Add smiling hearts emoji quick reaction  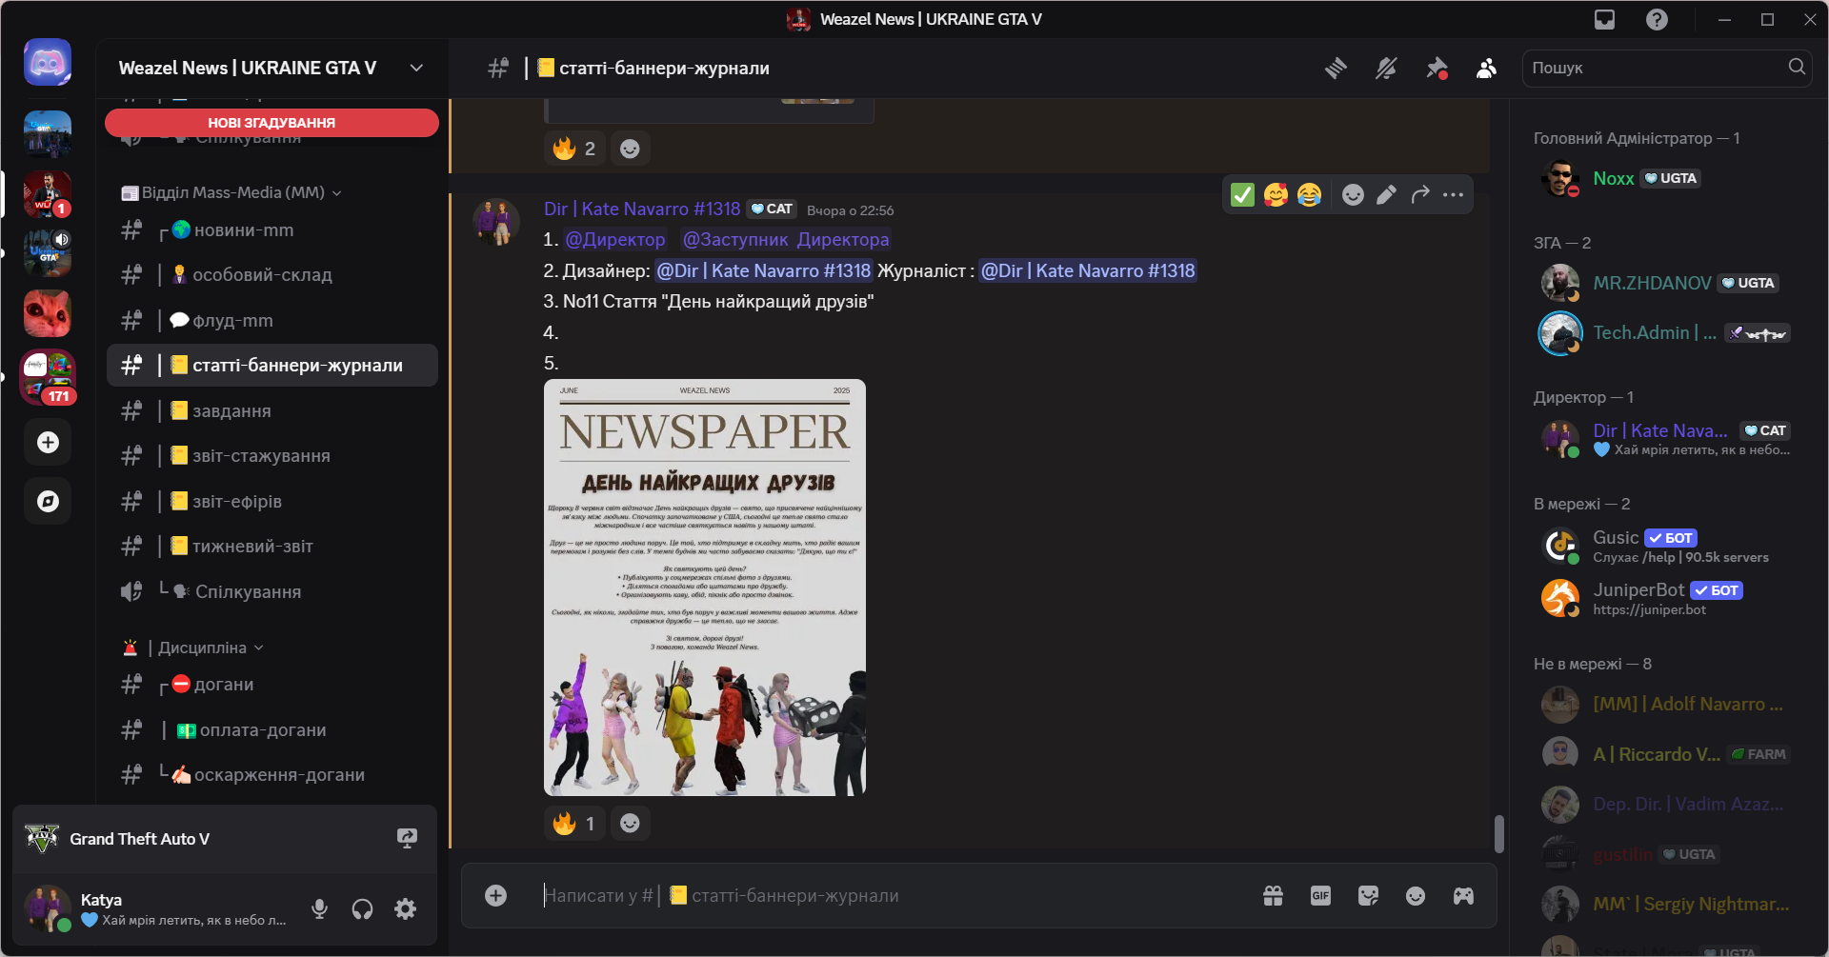pyautogui.click(x=1276, y=195)
